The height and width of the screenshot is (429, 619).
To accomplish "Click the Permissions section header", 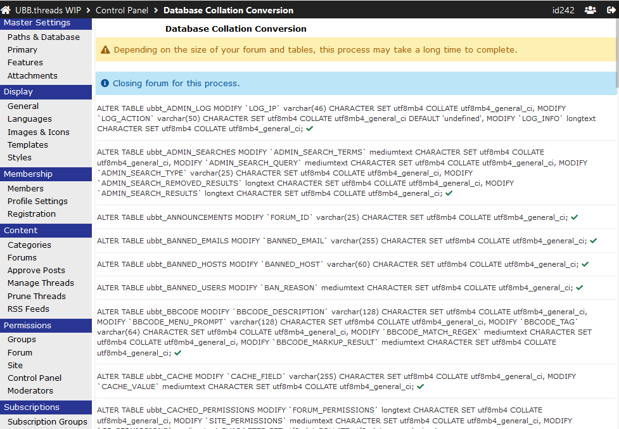I will click(x=46, y=326).
